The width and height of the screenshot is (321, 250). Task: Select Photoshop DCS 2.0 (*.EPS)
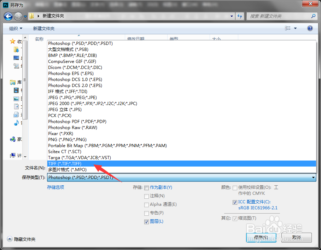point(182,85)
